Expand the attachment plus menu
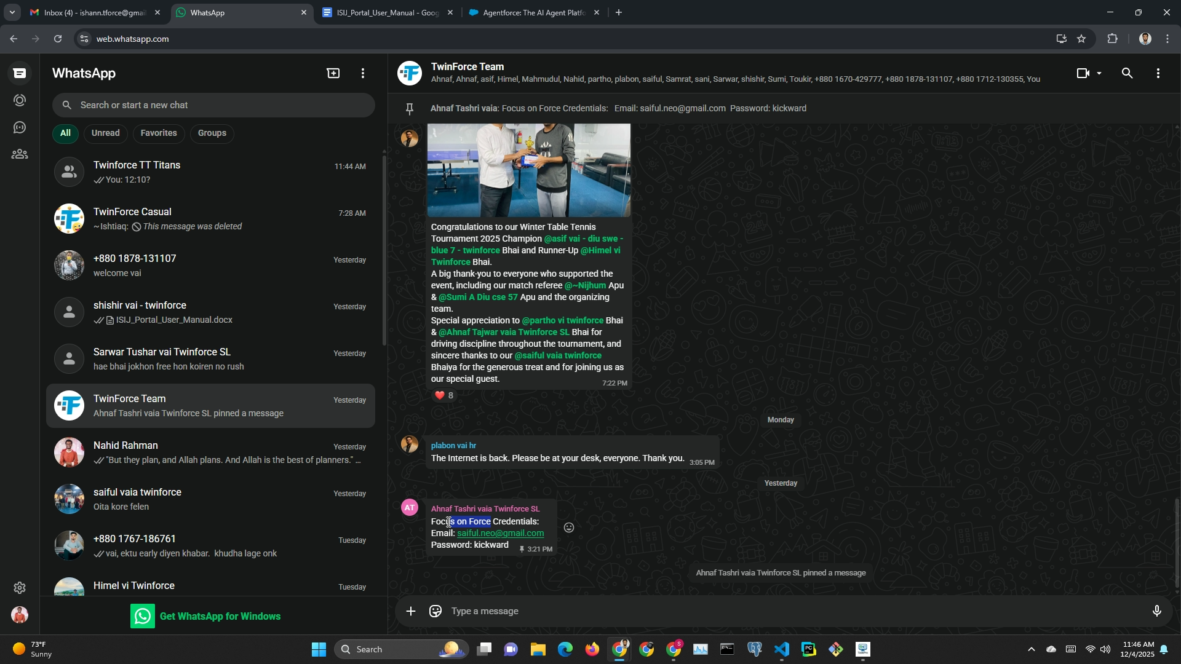This screenshot has height=664, width=1181. [x=411, y=611]
